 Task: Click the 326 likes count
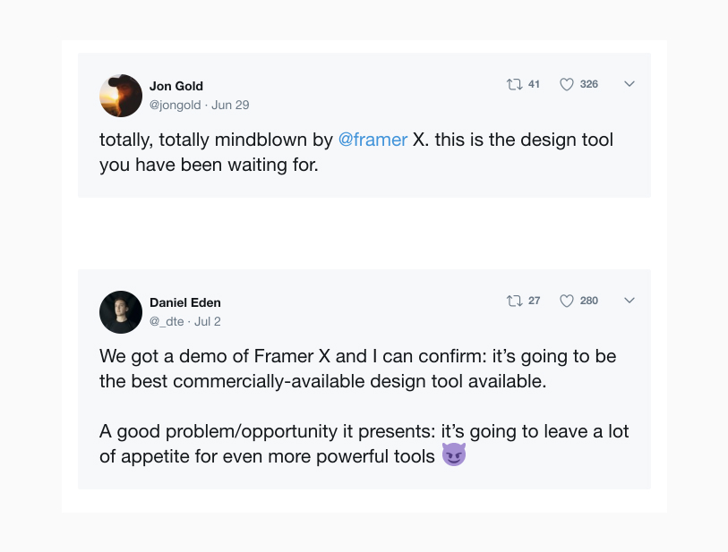point(589,84)
